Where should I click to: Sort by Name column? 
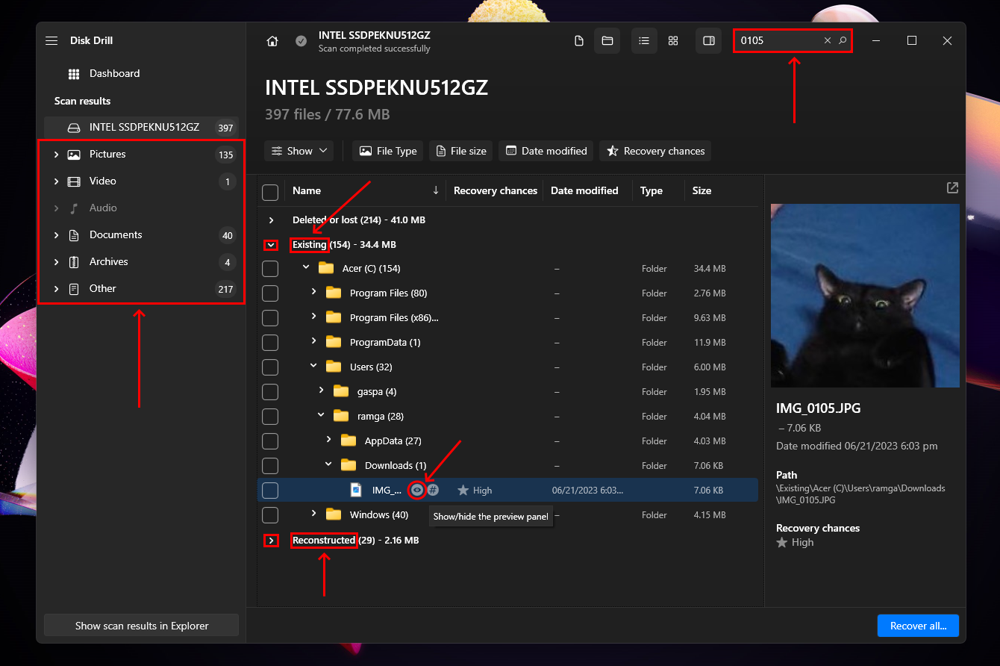(307, 191)
